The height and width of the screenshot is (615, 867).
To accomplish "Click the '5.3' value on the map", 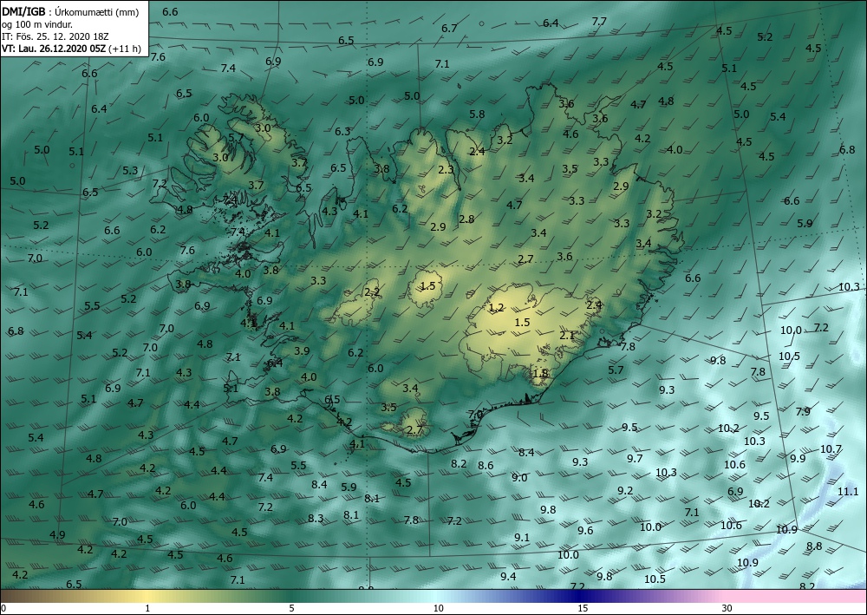I will point(130,171).
